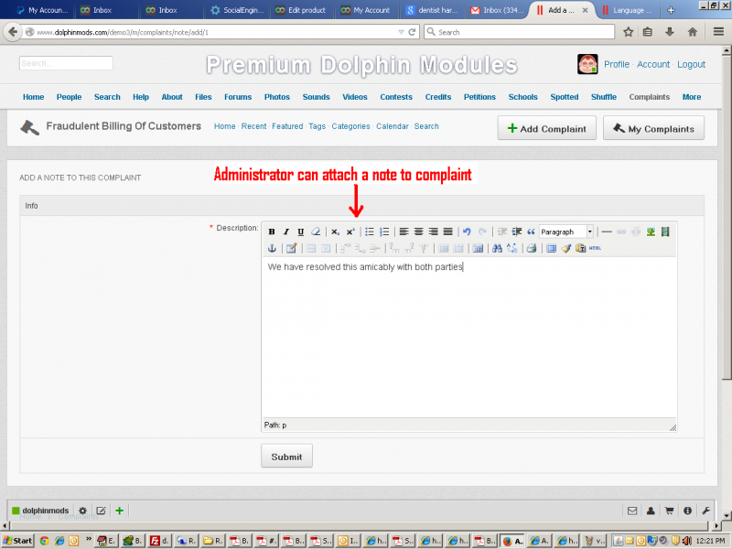Click the green plus icon in bottom toolbar

pos(120,511)
